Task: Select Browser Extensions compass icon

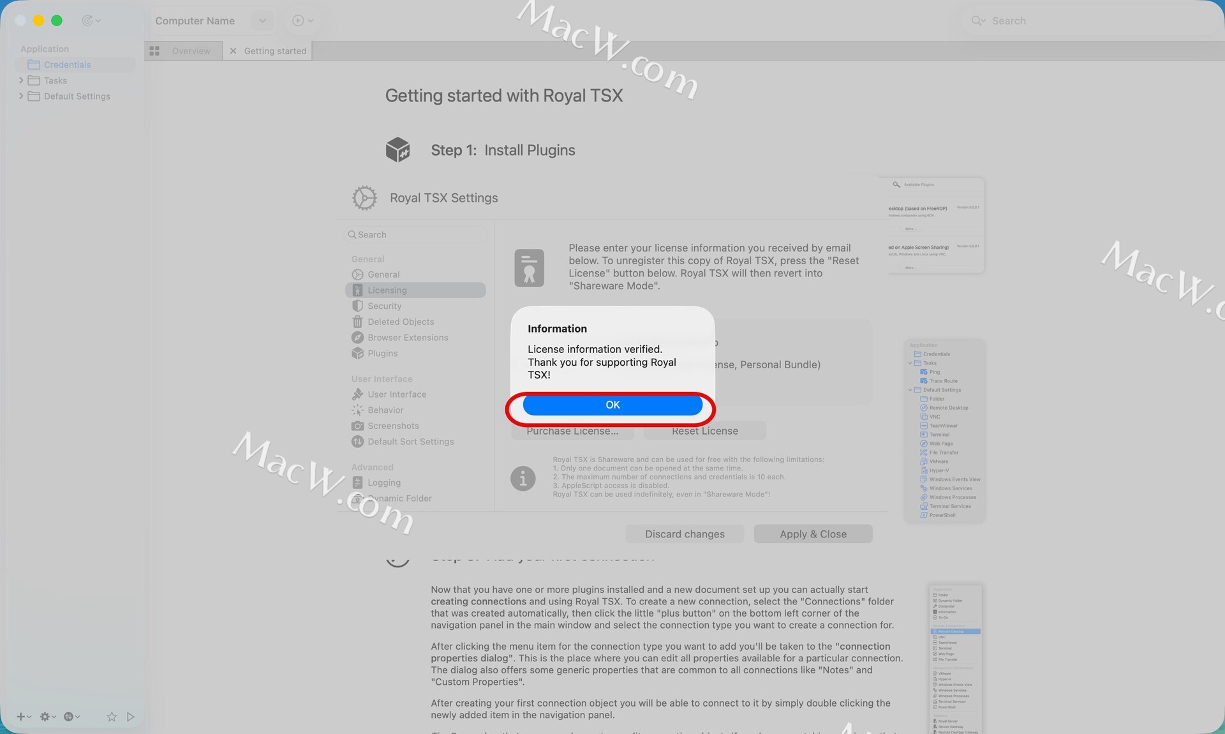Action: 357,338
